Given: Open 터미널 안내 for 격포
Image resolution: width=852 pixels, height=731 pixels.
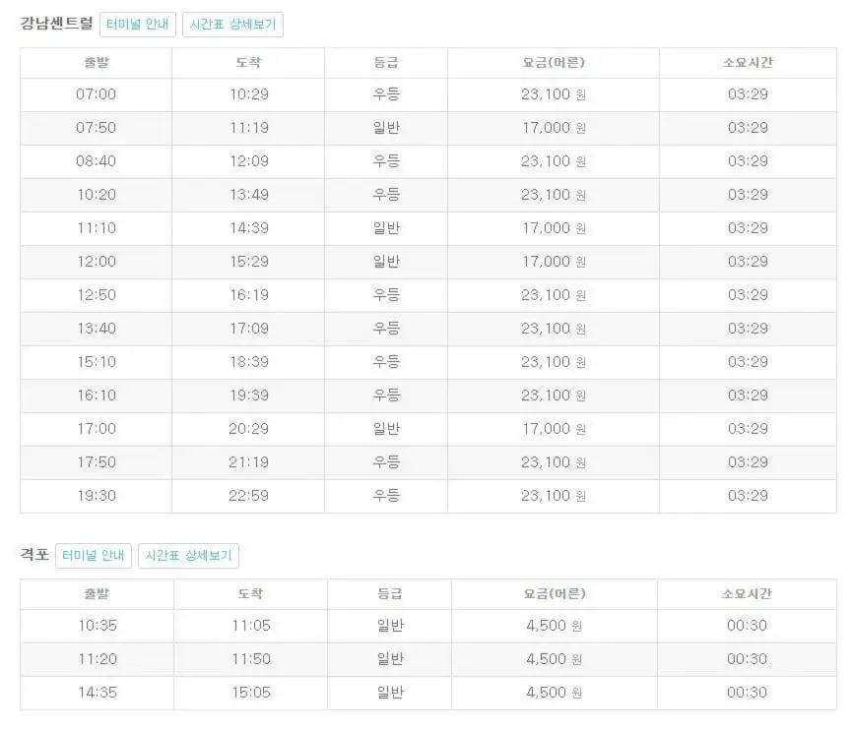Looking at the screenshot, I should [94, 556].
